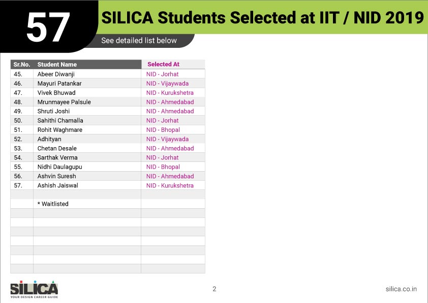
Task: Select the 'Selected At' column header
Action: [x=163, y=65]
